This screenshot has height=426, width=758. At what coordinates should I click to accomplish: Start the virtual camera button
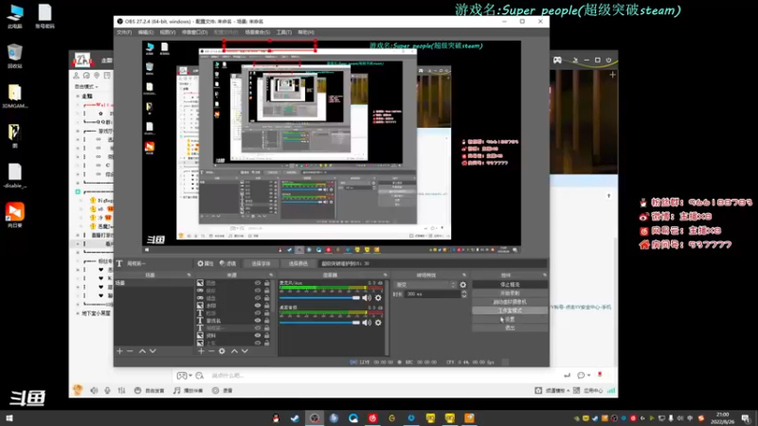(510, 302)
